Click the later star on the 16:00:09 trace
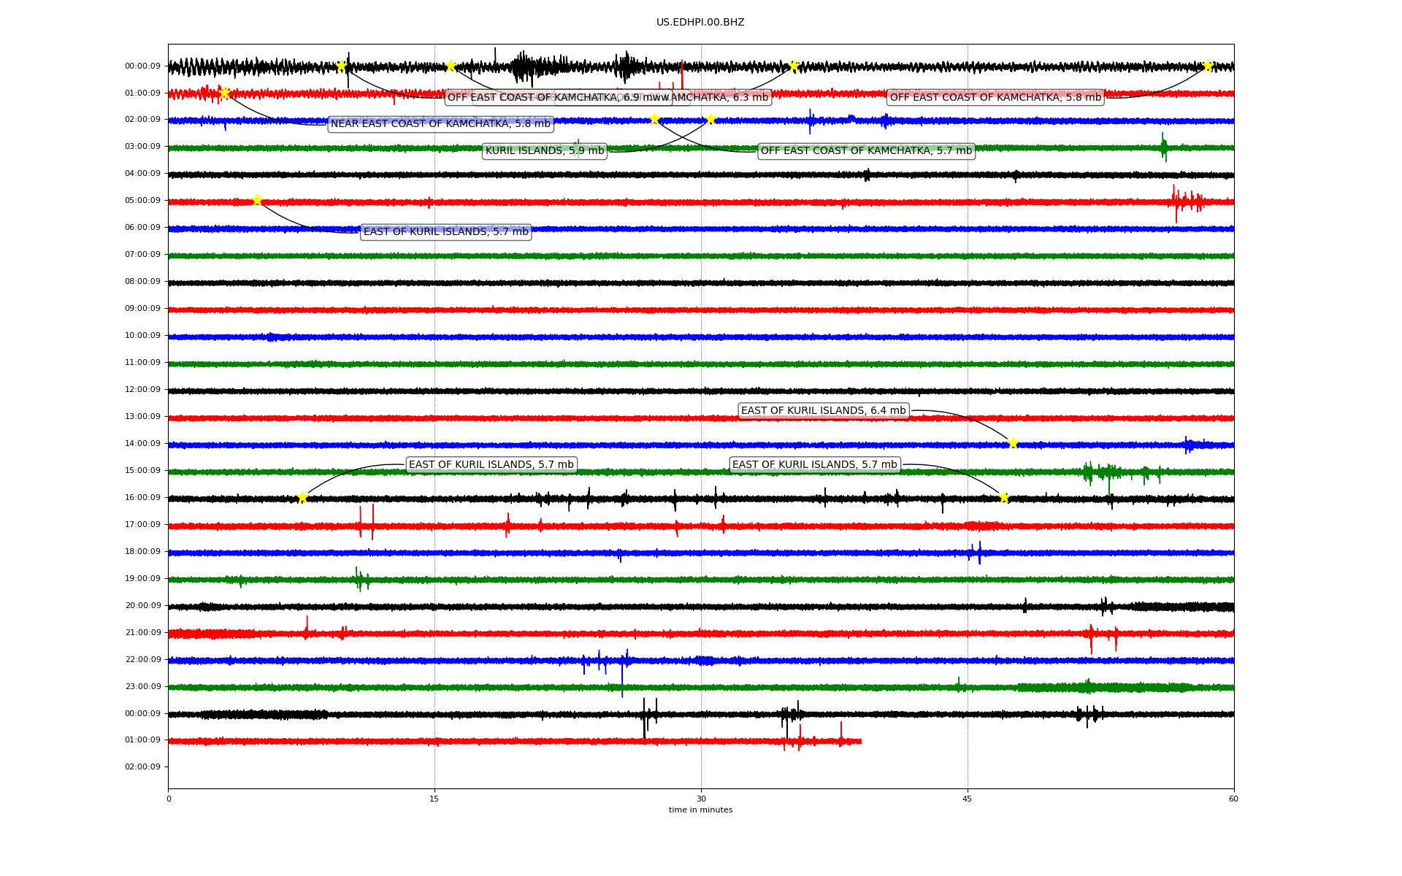 (1004, 497)
